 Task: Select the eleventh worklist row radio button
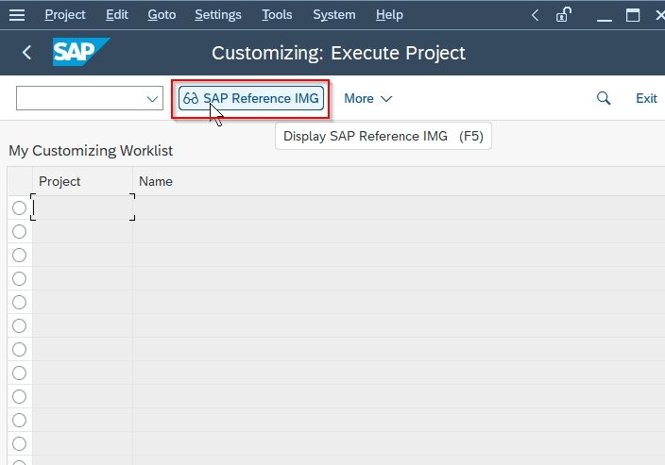coord(19,444)
